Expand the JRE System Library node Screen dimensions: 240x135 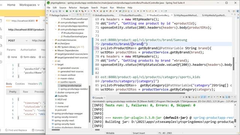53,47
